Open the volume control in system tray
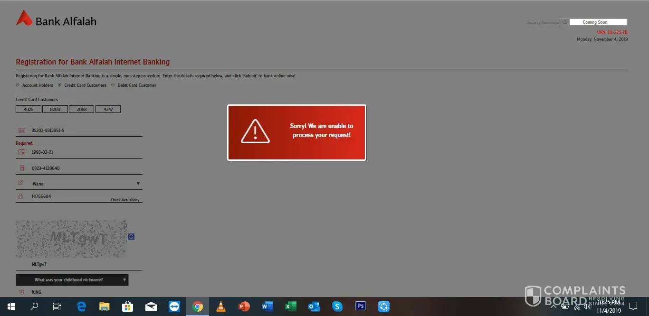649x316 pixels. click(x=588, y=307)
